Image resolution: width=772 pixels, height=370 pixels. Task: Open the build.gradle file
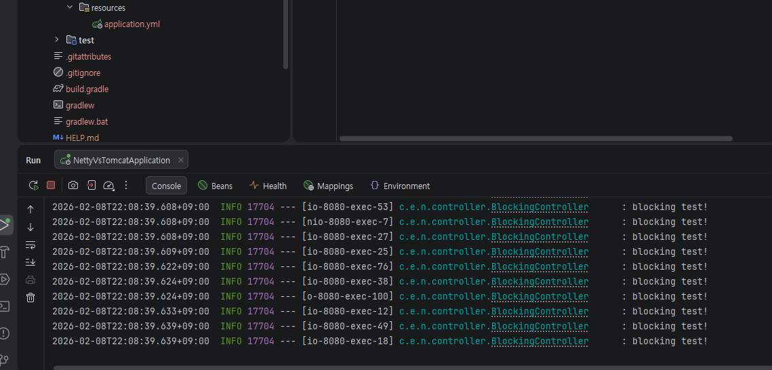pyautogui.click(x=81, y=89)
